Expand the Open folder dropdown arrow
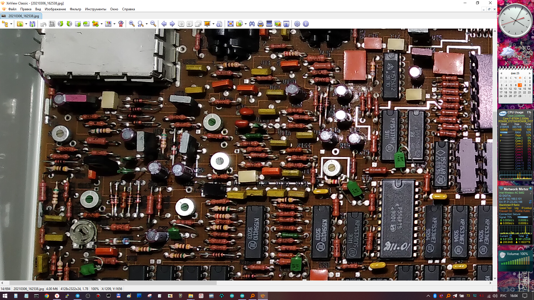This screenshot has height=300, width=534. point(26,24)
